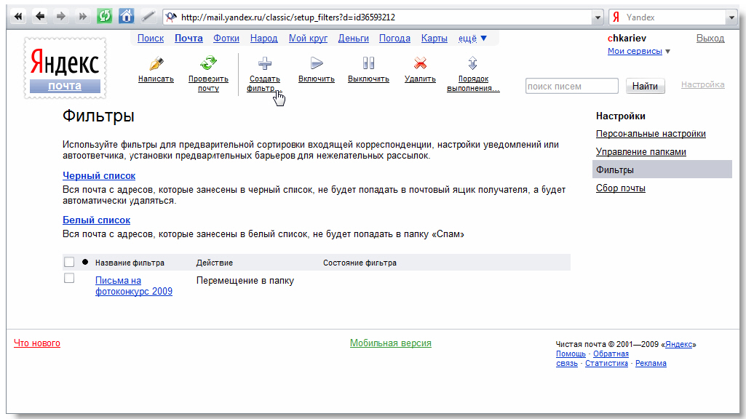Click the pause Выключить icon
This screenshot has height=419, width=746.
pos(368,63)
